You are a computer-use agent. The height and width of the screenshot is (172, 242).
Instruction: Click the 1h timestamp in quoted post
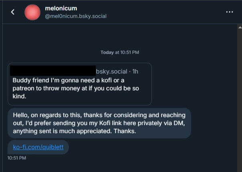[135, 72]
